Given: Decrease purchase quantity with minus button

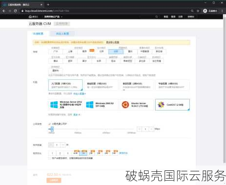Looking at the screenshot, I should coord(51,145).
